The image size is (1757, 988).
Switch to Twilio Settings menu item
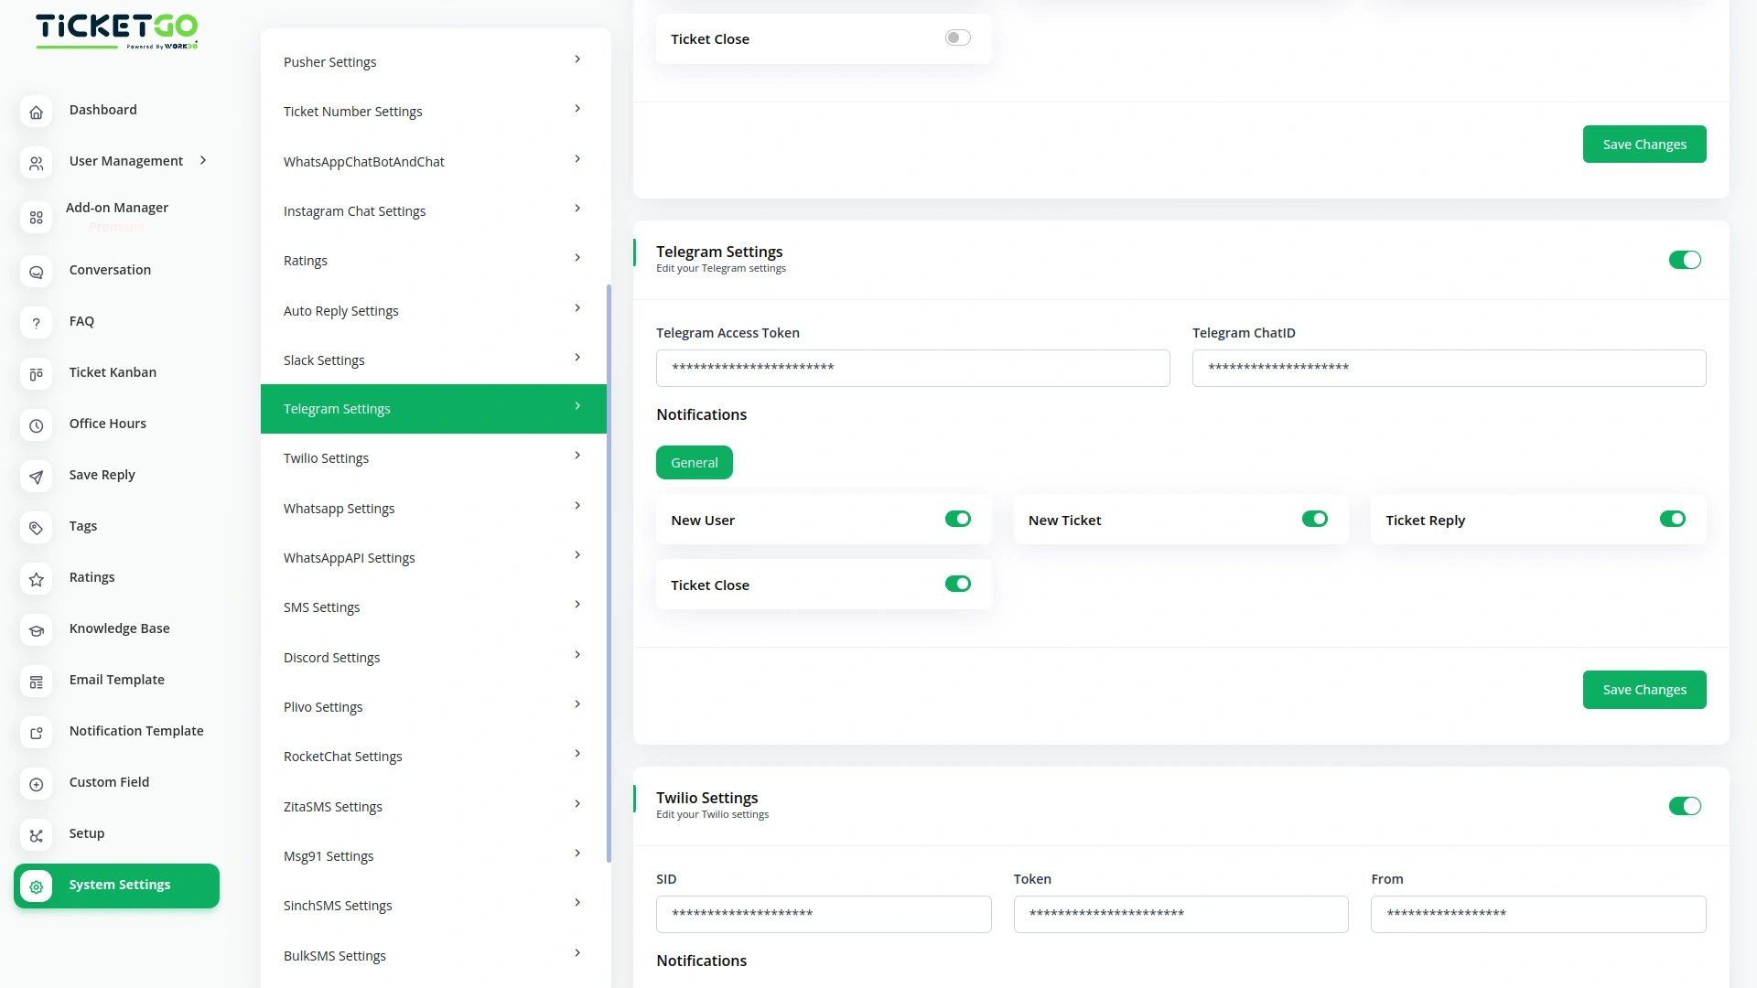pyautogui.click(x=433, y=457)
